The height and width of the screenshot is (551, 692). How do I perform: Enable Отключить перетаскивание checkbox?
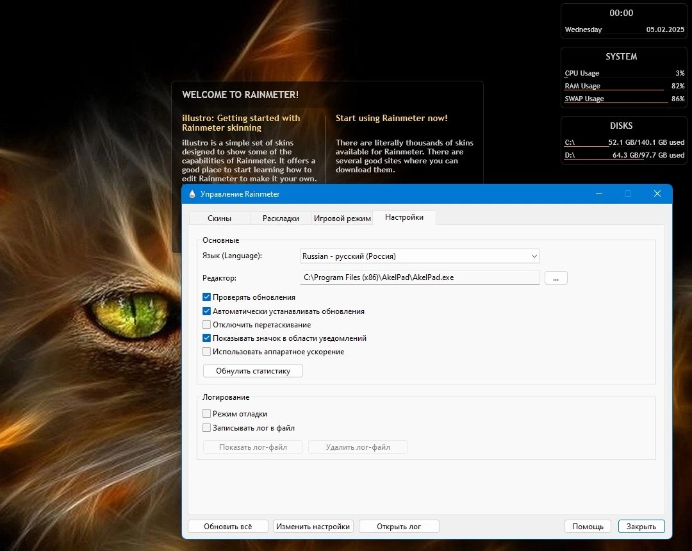tap(206, 325)
